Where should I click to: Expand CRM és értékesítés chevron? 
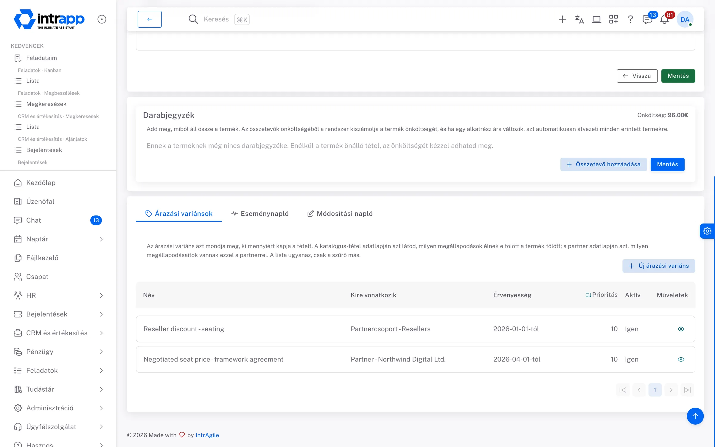click(x=101, y=333)
